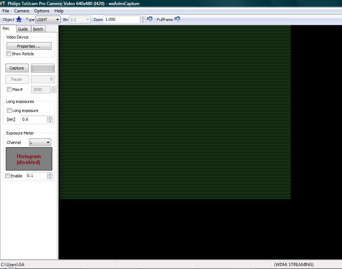The height and width of the screenshot is (269, 342).
Task: Decrease Max# frames with down arrow
Action: tap(53, 91)
